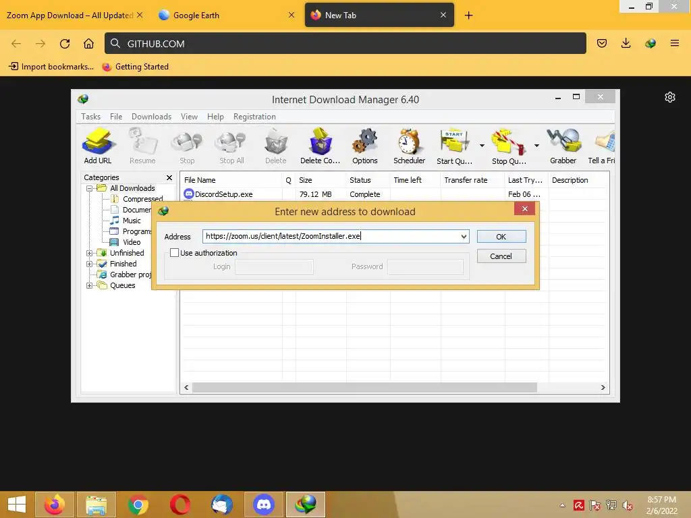Click the Resume toolbar icon
Viewport: 691px width, 518px height.
[142, 146]
